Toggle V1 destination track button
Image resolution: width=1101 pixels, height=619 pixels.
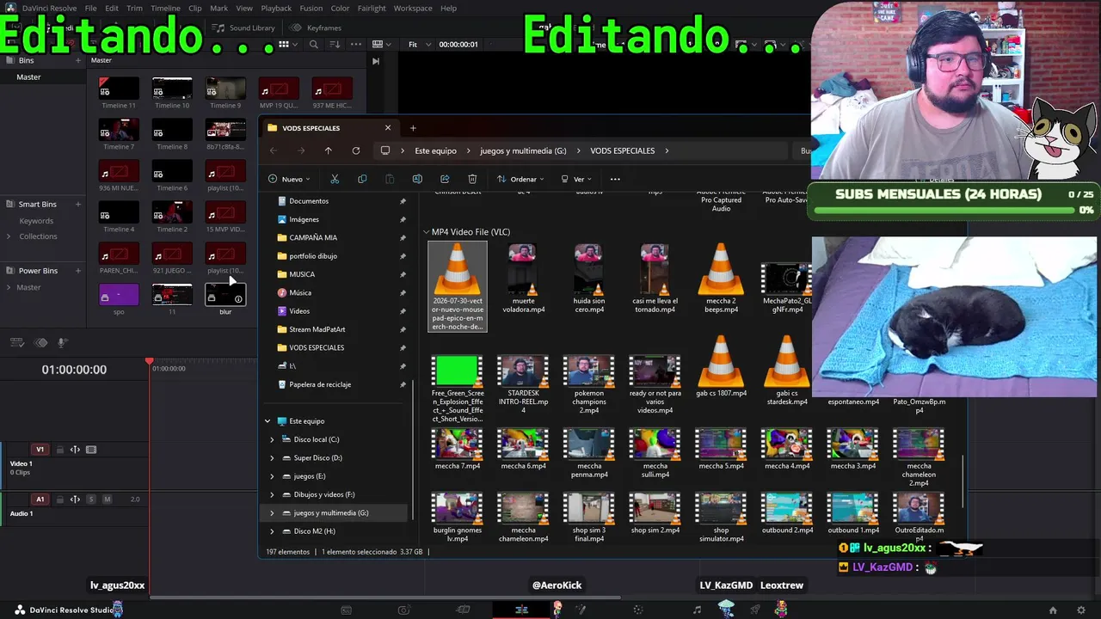point(40,450)
